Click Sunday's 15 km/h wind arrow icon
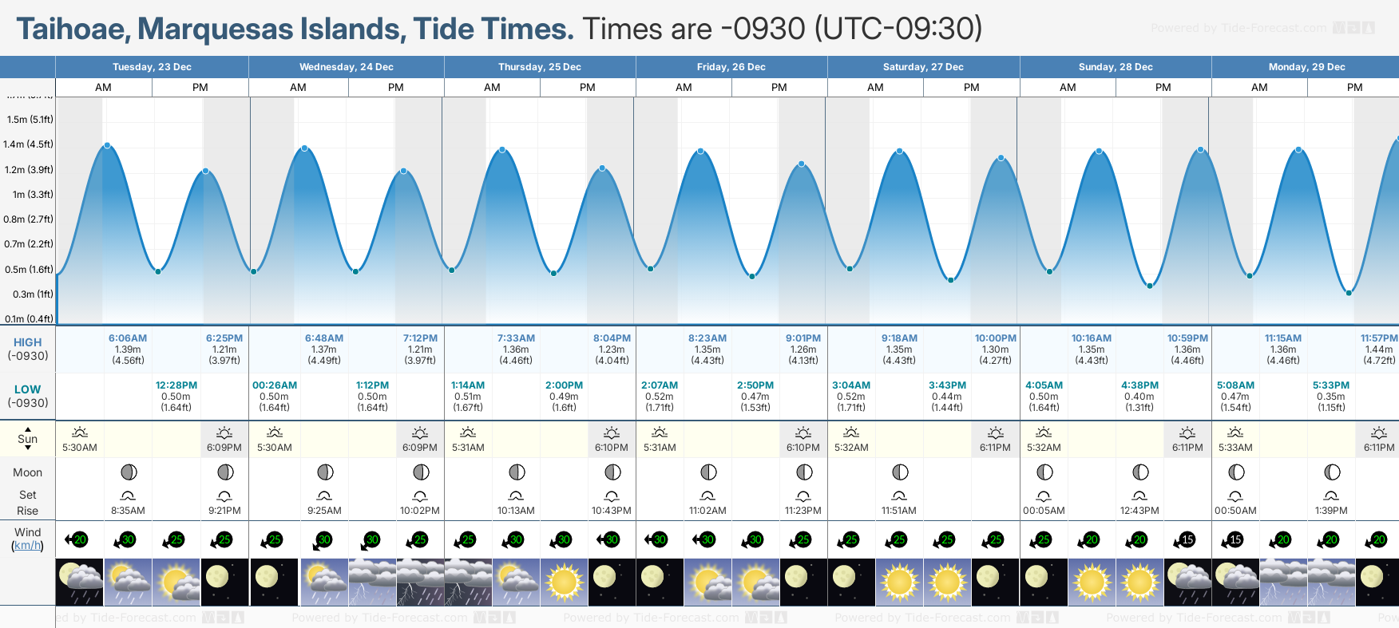The height and width of the screenshot is (628, 1399). click(x=1187, y=540)
